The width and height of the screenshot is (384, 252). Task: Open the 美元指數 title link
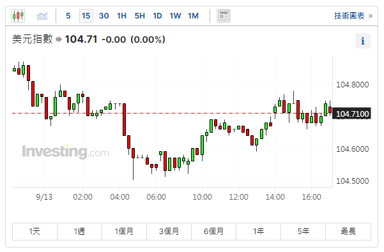[x=33, y=39]
